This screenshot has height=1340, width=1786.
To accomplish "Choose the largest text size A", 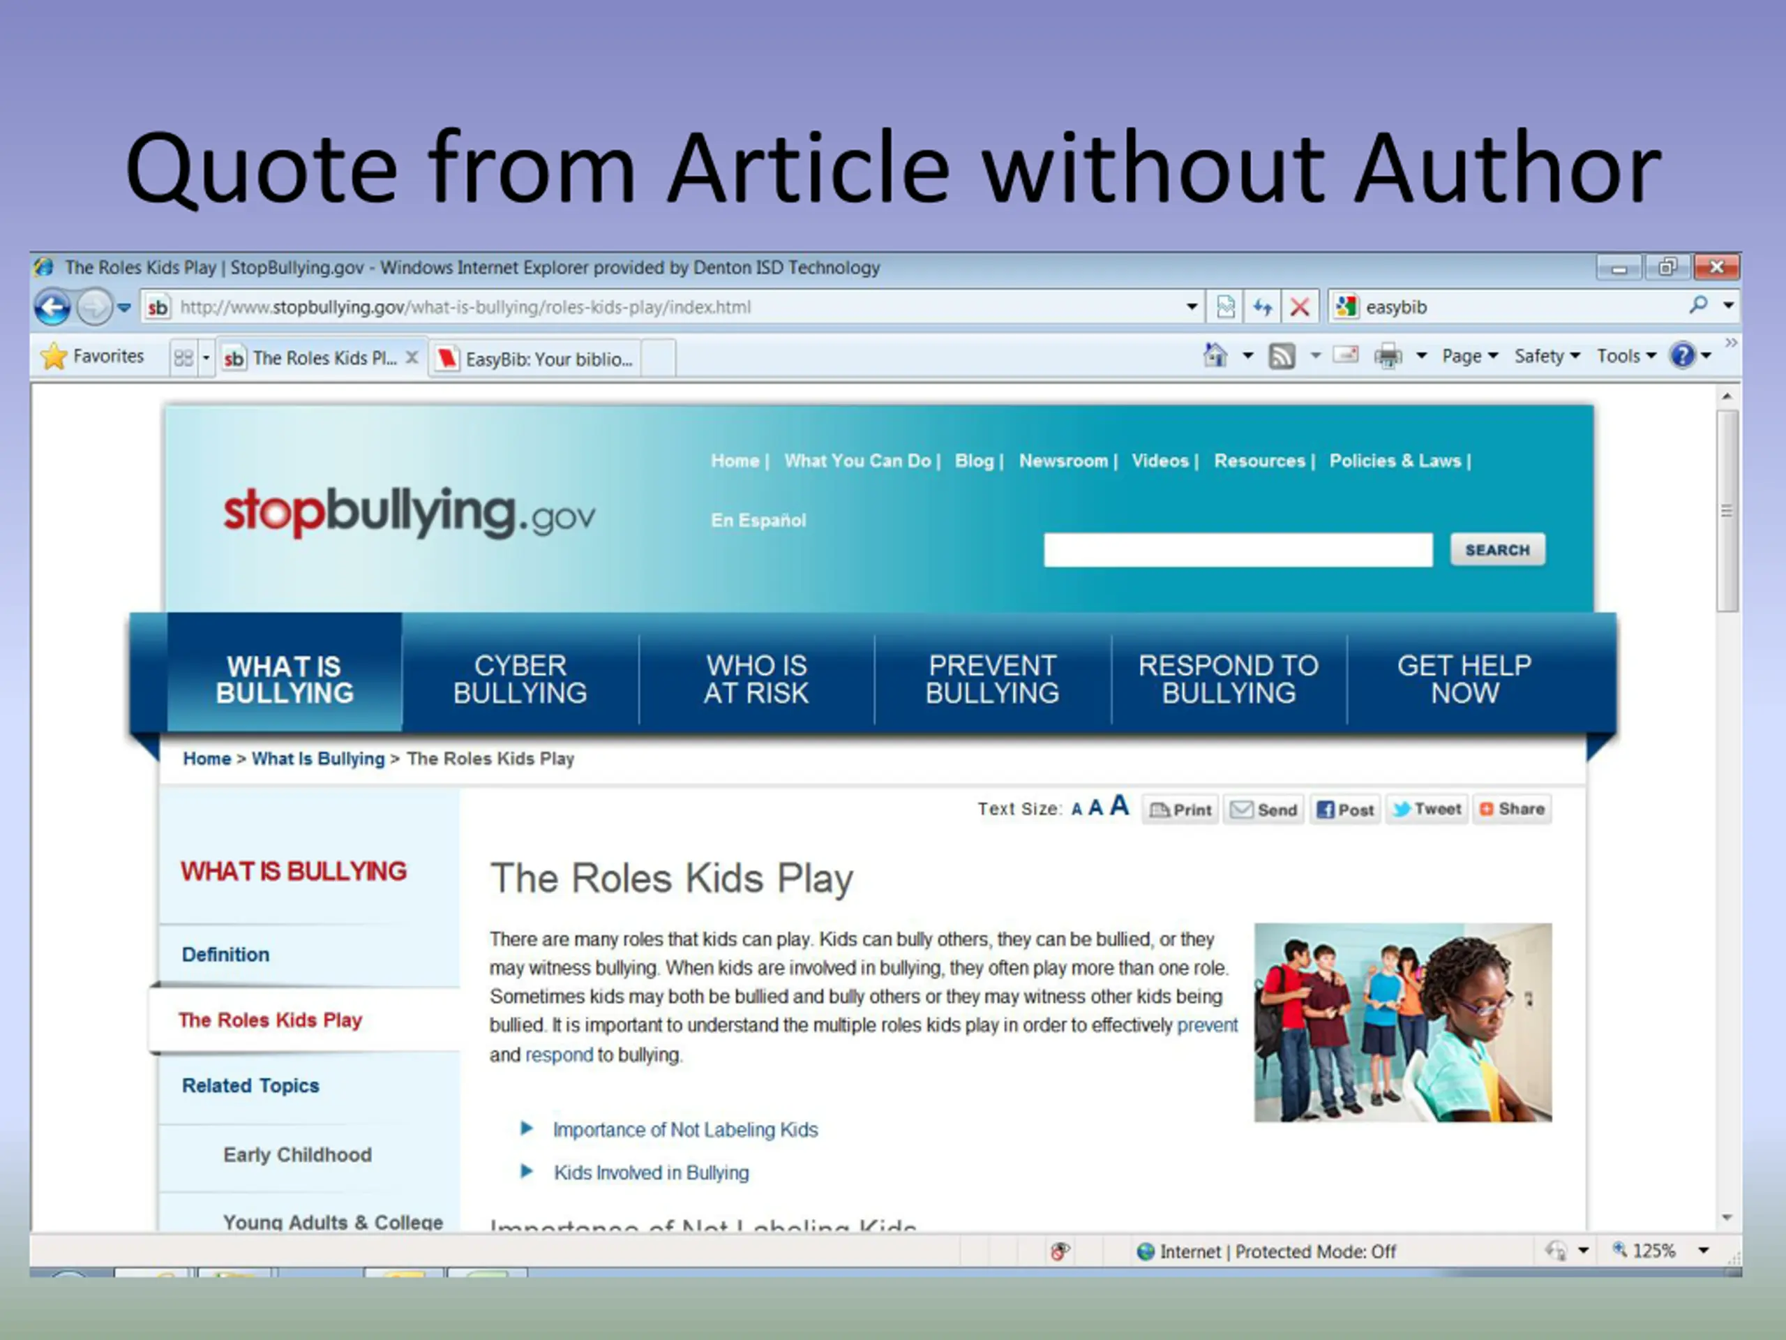I will [x=1119, y=806].
